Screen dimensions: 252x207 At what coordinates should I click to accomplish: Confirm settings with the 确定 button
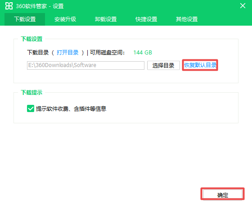[x=223, y=194]
